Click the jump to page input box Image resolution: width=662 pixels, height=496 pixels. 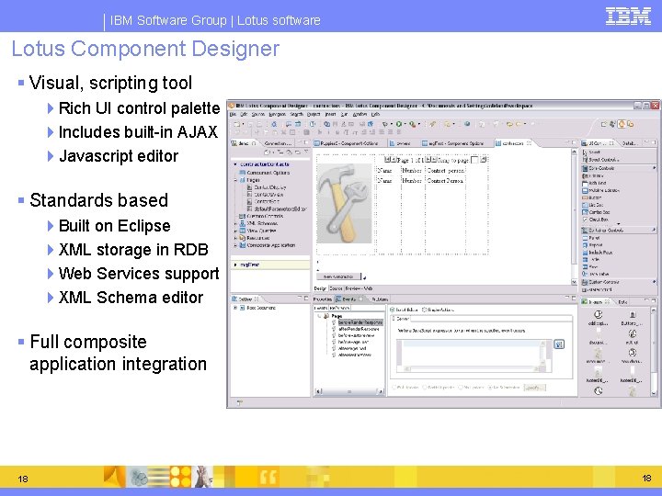pyautogui.click(x=474, y=160)
